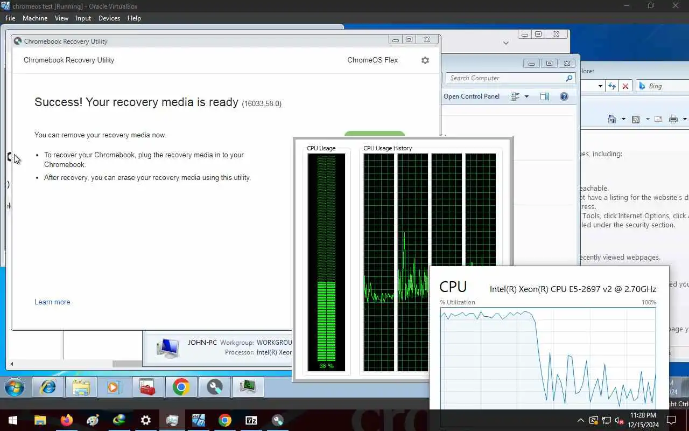
Task: Expand the view options dropdown arrow
Action: coord(526,96)
